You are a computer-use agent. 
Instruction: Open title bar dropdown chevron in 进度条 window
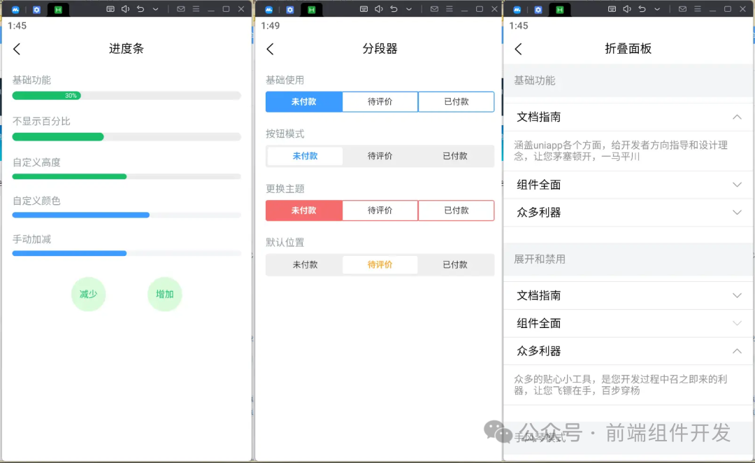[155, 9]
